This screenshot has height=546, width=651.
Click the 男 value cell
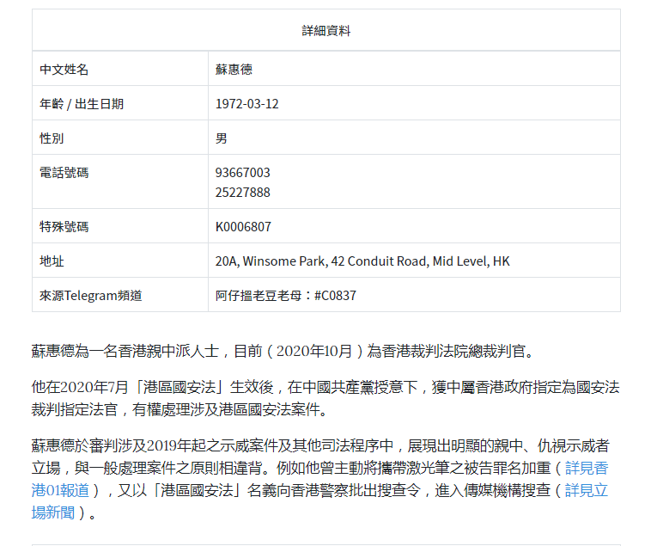pyautogui.click(x=414, y=138)
